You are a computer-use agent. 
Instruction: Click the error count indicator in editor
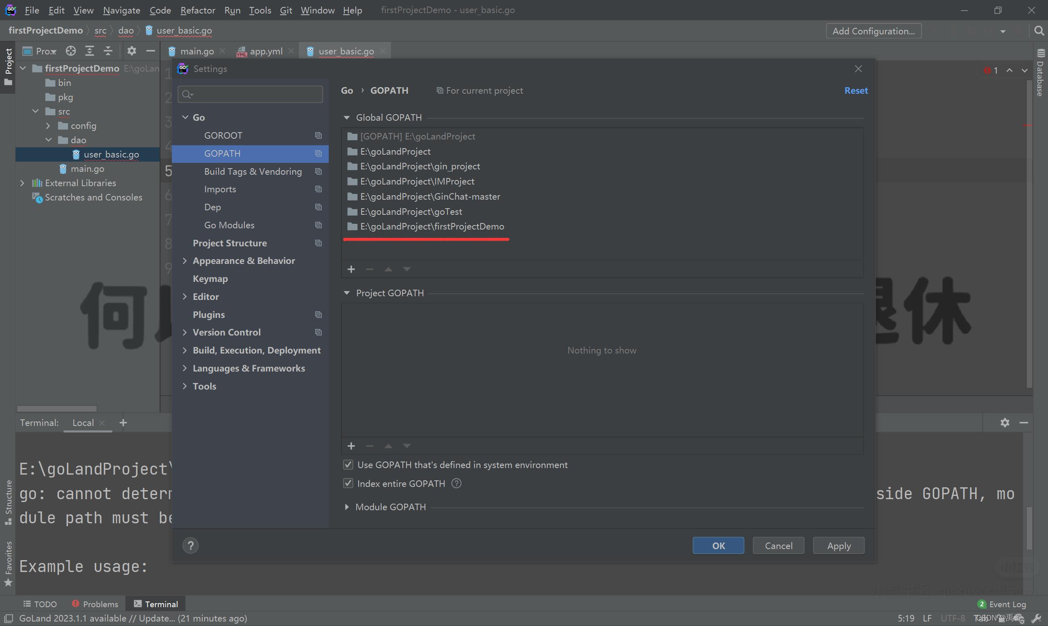tap(991, 70)
